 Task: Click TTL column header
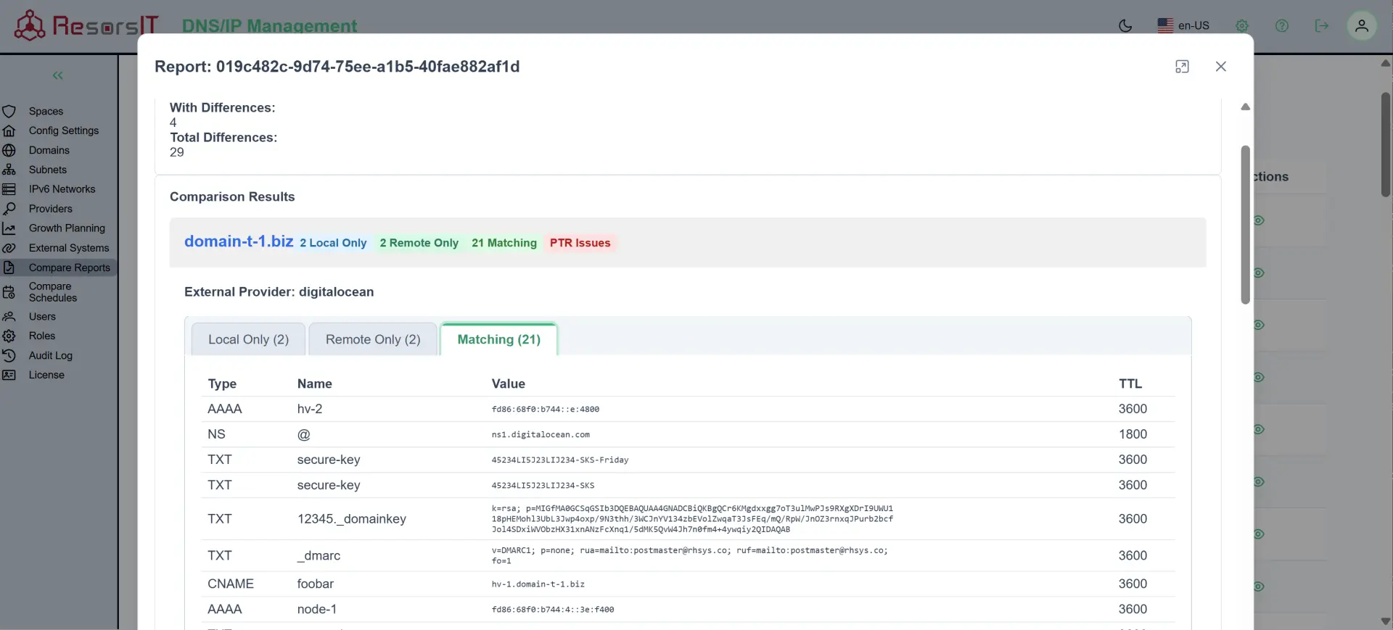(1130, 384)
